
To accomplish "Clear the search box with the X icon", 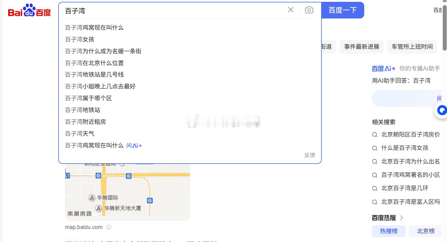I will point(291,10).
